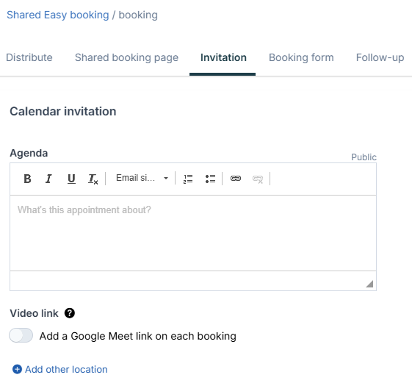Remove link using the unlink icon
Screen dimensions: 412x383
(258, 179)
